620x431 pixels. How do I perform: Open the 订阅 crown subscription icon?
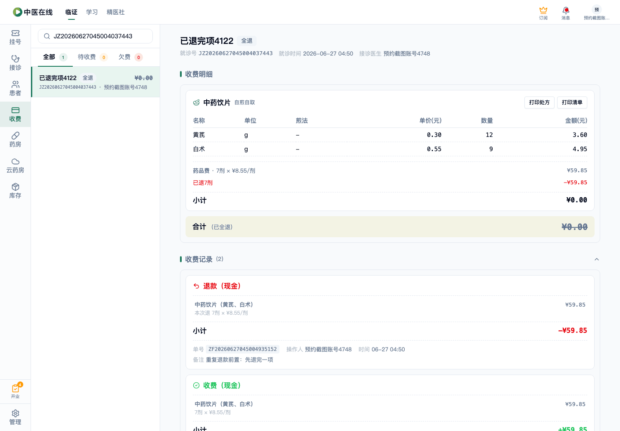point(543,13)
